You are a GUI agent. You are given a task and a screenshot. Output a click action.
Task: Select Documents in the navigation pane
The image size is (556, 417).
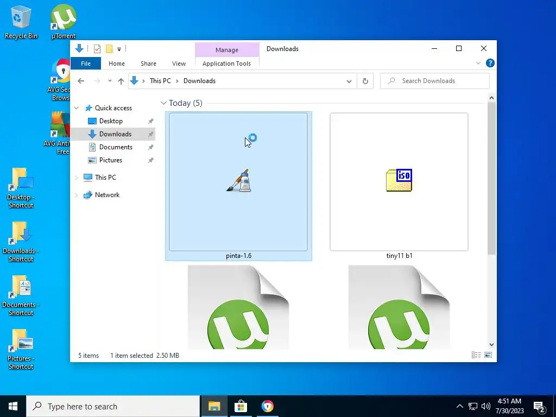pyautogui.click(x=116, y=147)
